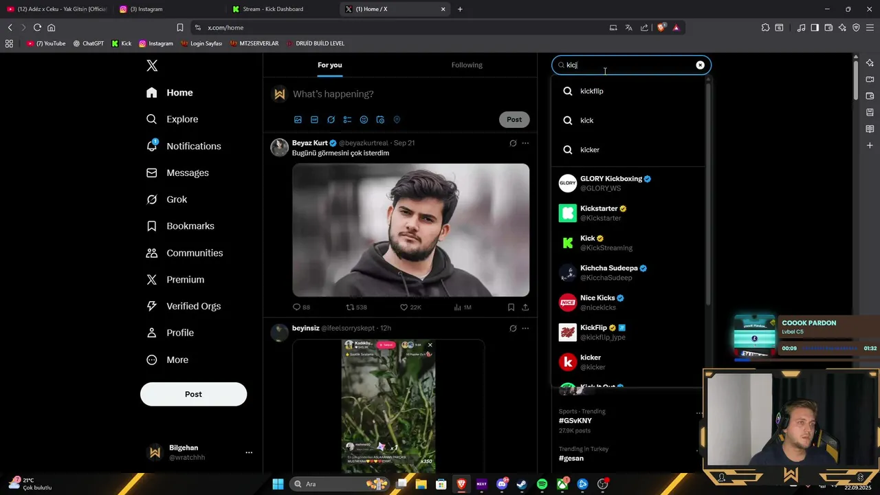This screenshot has width=880, height=495.
Task: Repost the Beyaz Kurt post with 538 reposts
Action: 356,307
